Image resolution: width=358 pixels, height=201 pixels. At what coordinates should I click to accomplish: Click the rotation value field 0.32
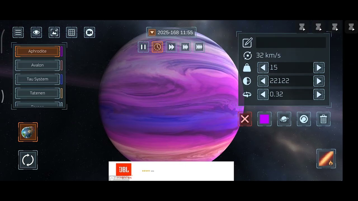click(x=291, y=94)
